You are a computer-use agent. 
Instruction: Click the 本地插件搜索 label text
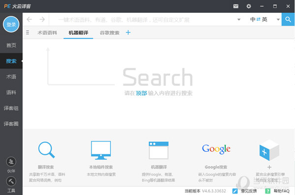pos(101,167)
